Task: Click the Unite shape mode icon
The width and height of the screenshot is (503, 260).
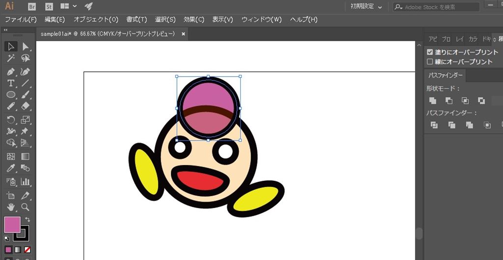Action: [x=433, y=100]
